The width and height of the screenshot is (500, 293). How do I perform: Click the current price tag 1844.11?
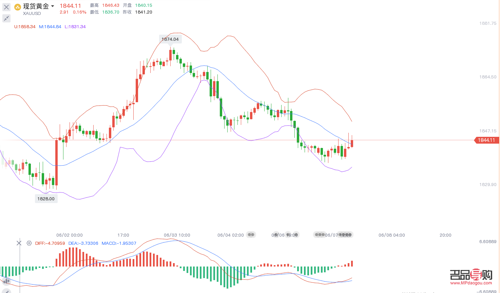[x=486, y=140]
